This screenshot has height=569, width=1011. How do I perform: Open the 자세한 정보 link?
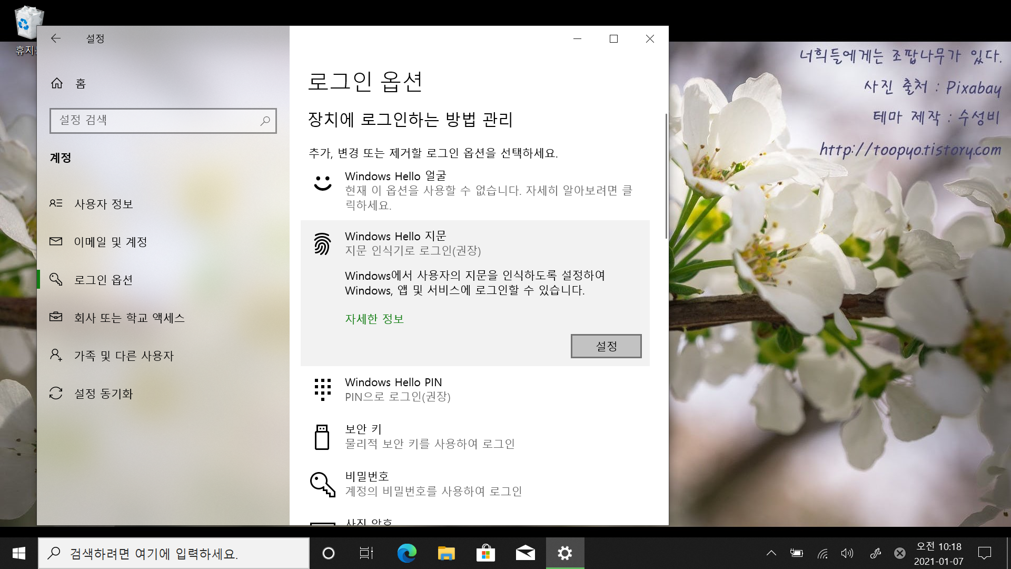374,319
